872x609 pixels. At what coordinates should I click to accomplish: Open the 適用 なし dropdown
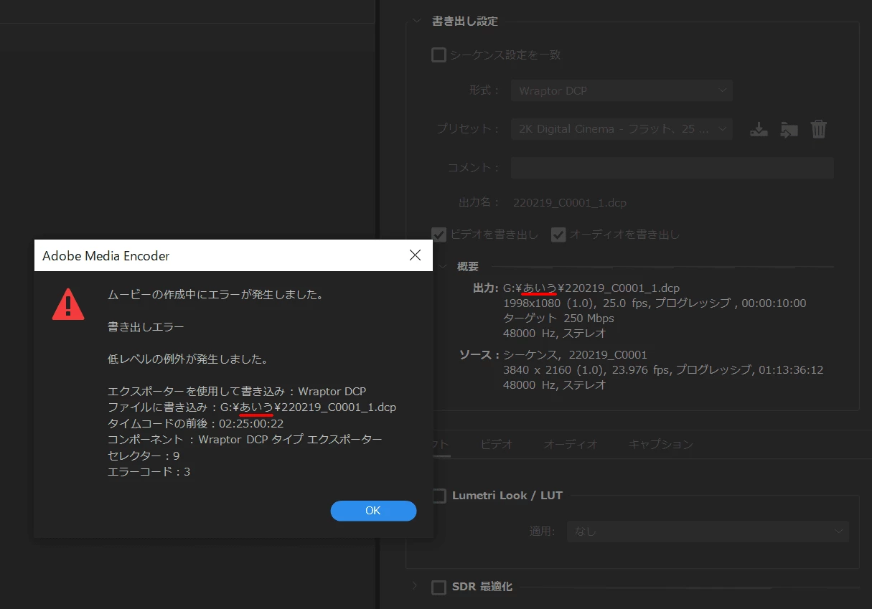click(708, 532)
